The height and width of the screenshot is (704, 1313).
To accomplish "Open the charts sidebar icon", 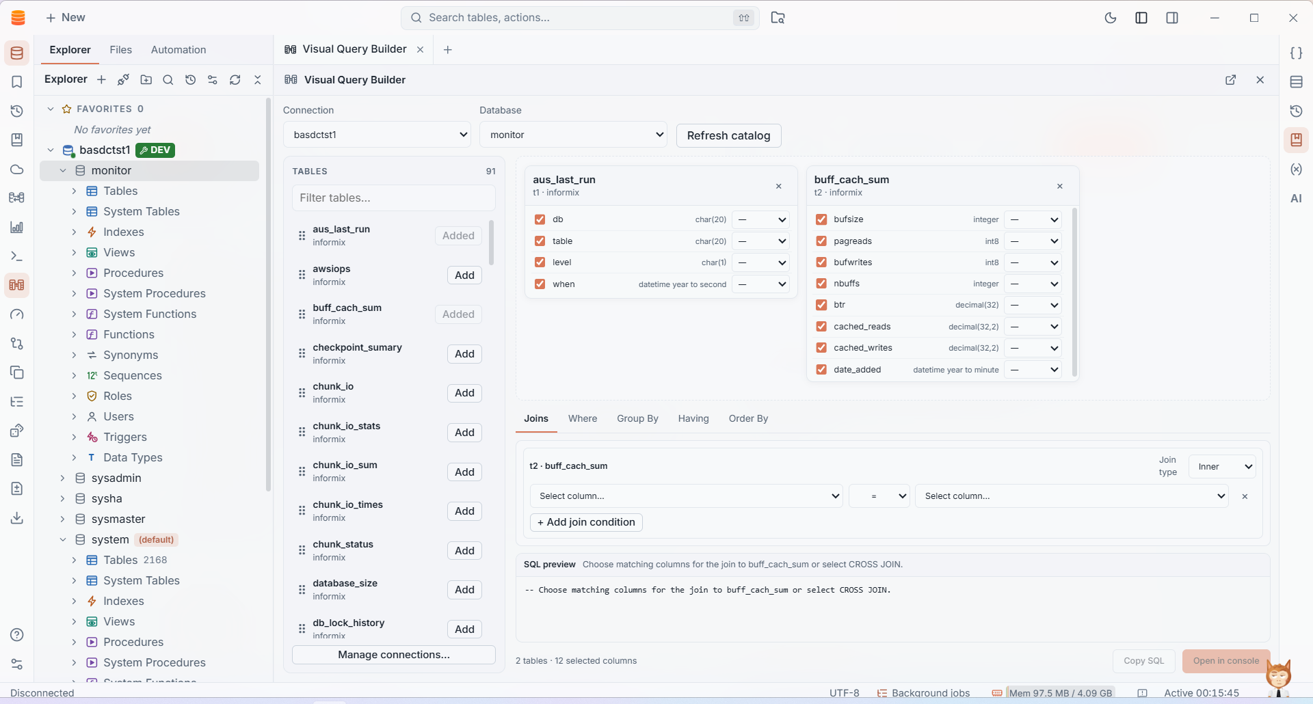I will pos(17,227).
